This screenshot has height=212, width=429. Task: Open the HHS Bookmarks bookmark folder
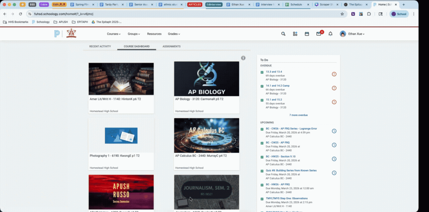15,22
